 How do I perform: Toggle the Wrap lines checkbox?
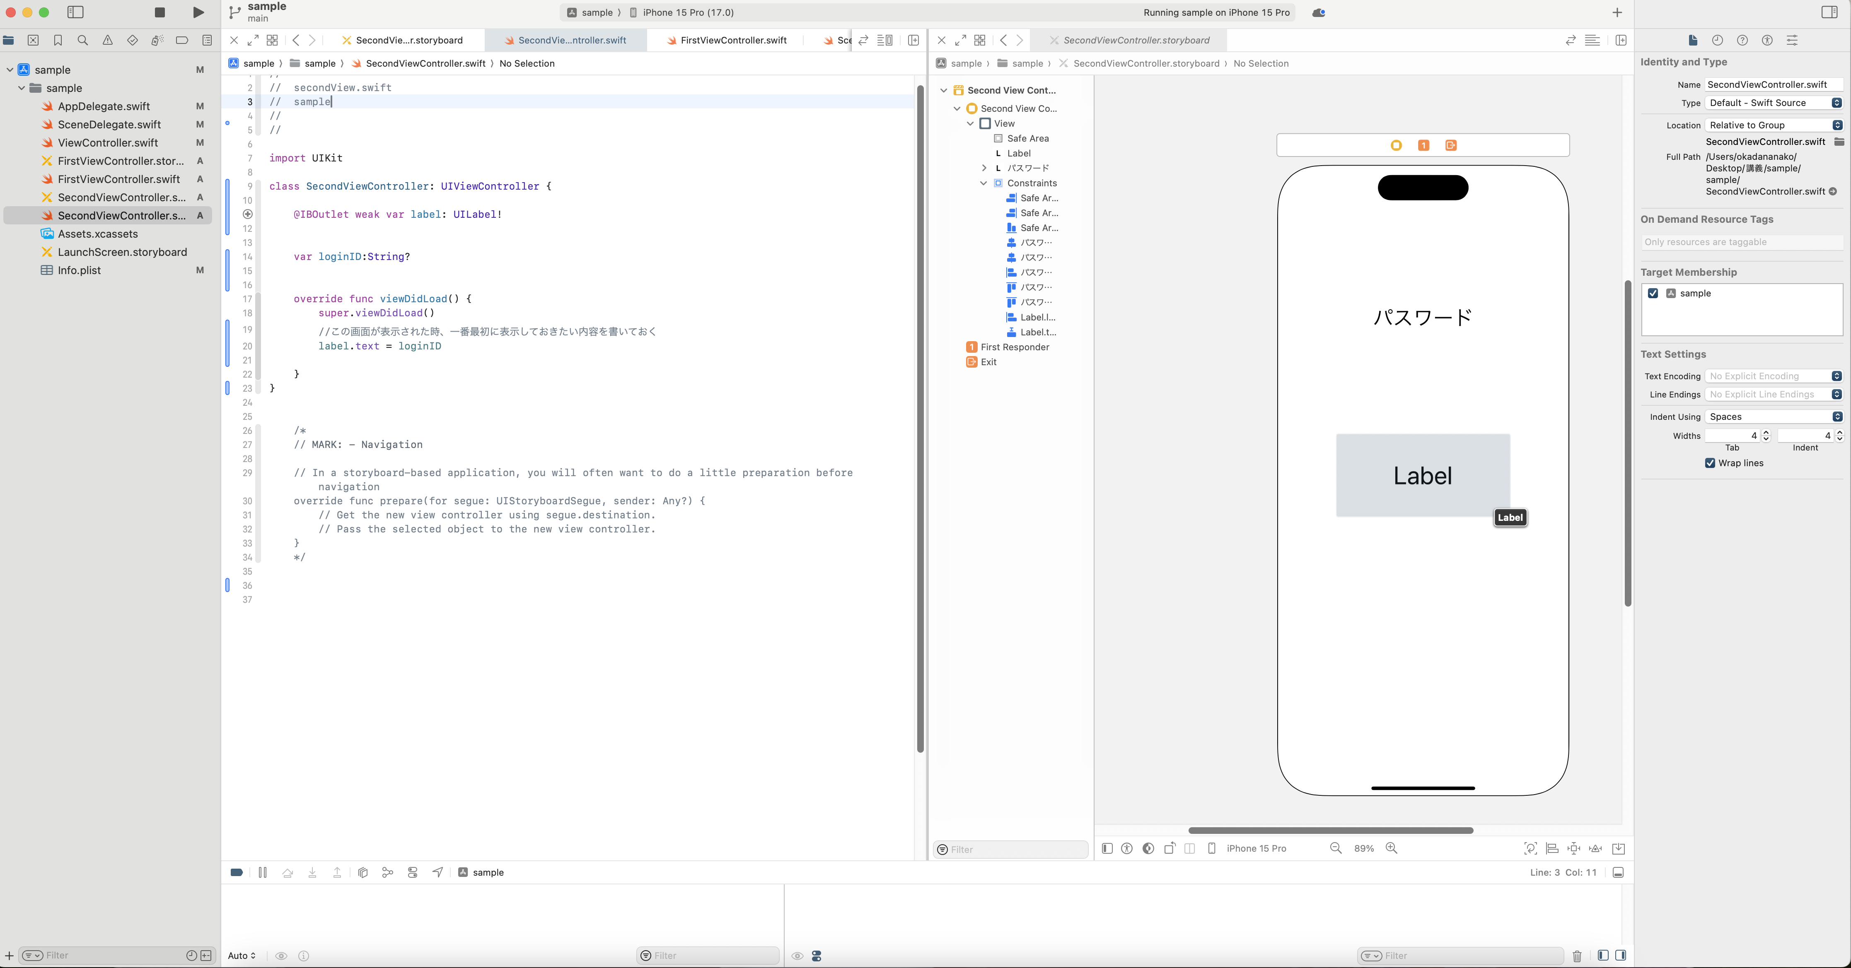[x=1710, y=463]
